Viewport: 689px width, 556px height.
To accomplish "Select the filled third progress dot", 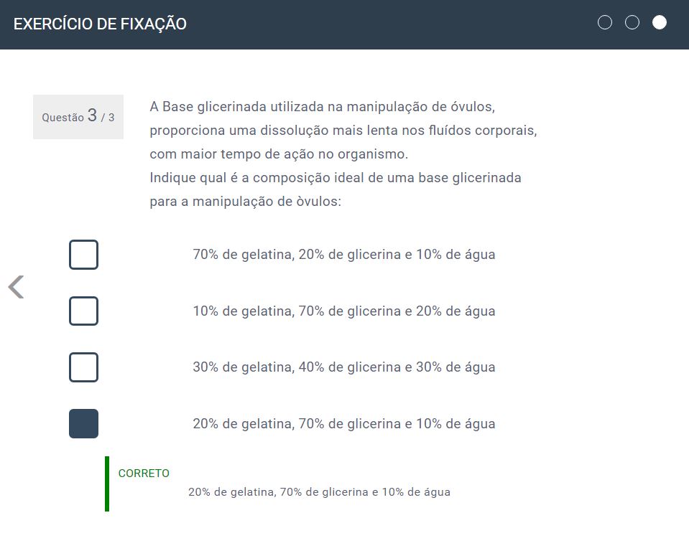I will tap(660, 22).
